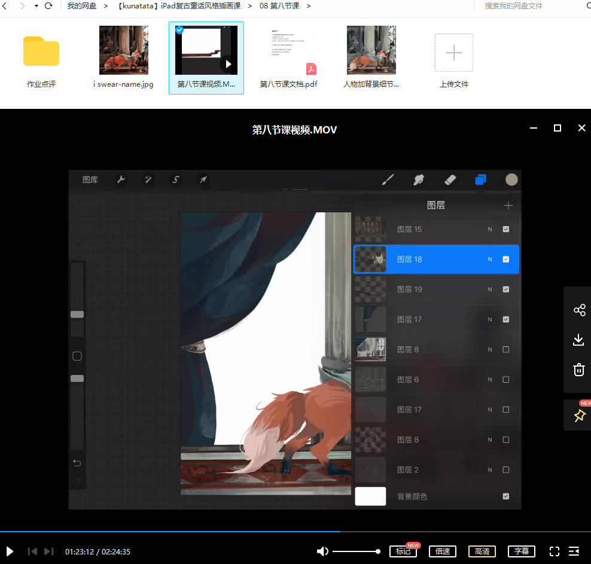Click the 字幕 subtitles button

click(x=522, y=551)
